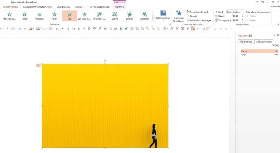The height and width of the screenshot is (153, 280).
Task: Click Früher to move animation earlier
Action: click(x=251, y=16)
